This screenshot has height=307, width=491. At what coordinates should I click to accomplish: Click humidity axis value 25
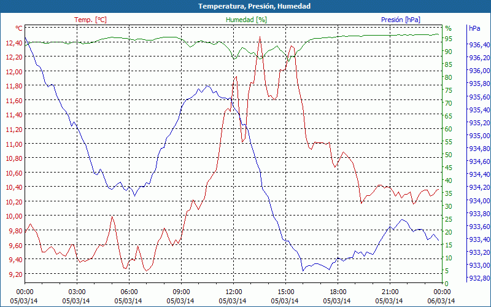[449, 219]
